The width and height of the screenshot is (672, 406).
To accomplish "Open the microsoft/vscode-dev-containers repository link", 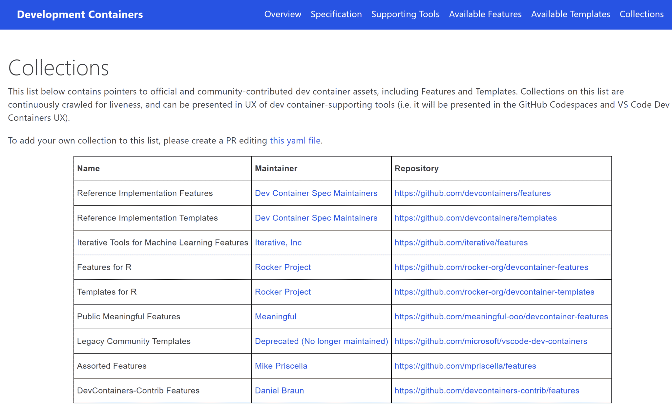I will [491, 341].
